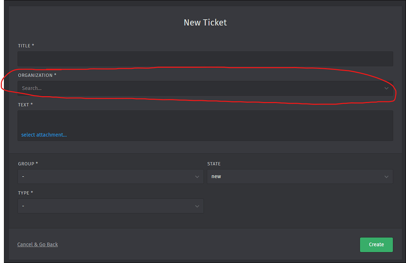This screenshot has height=263, width=406.
Task: Click the Group dropdown chevron arrow
Action: pos(197,177)
